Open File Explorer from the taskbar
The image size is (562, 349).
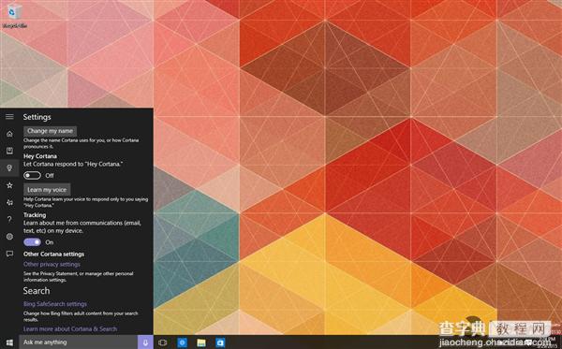click(x=201, y=342)
